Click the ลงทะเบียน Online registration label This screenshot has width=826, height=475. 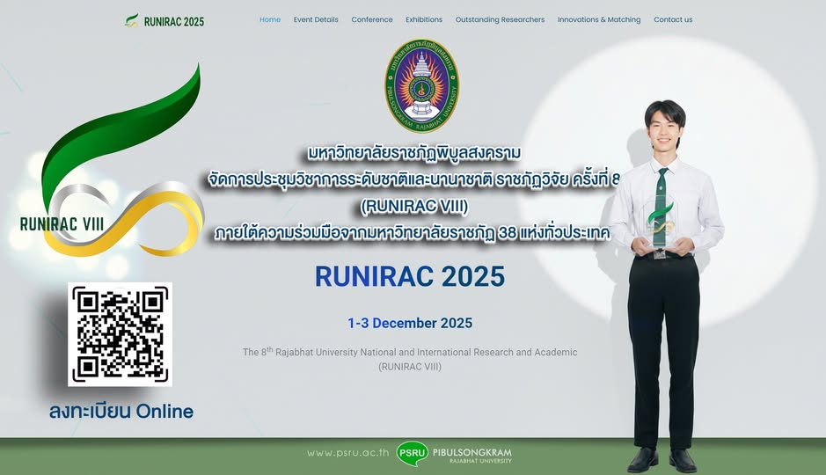point(121,411)
